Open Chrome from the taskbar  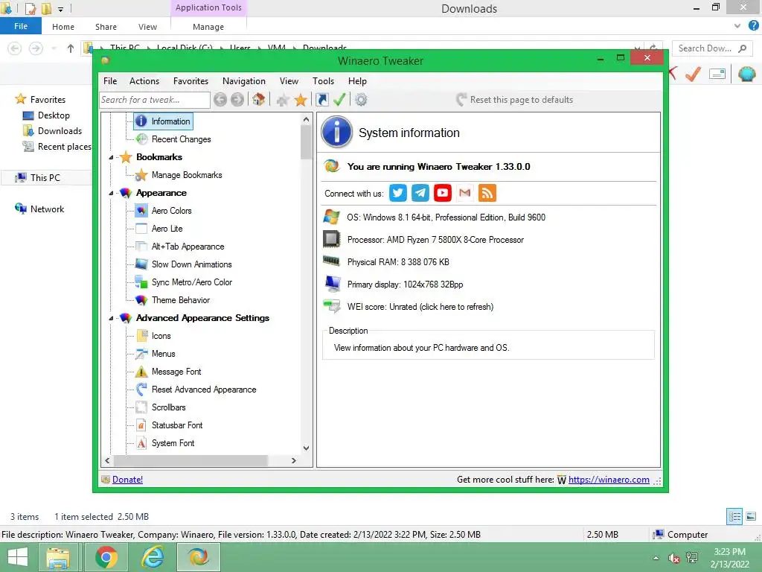[x=106, y=557]
